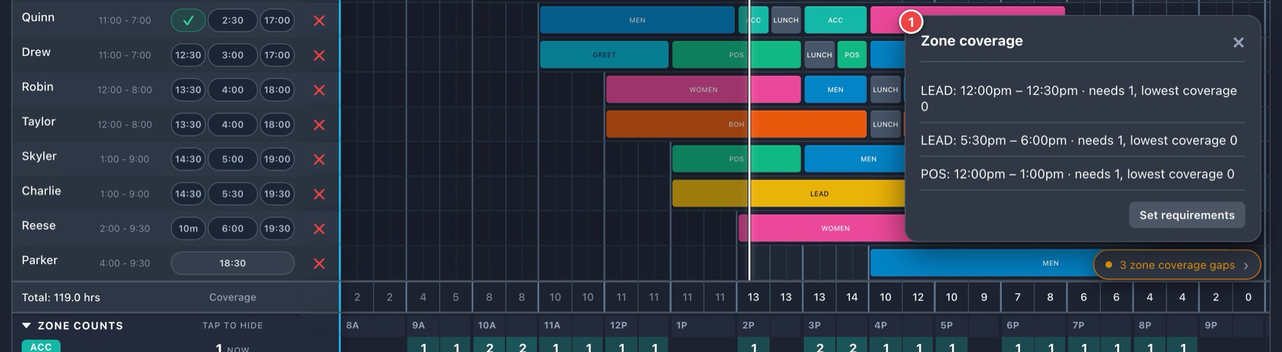Click coverage count 14 cell

852,298
